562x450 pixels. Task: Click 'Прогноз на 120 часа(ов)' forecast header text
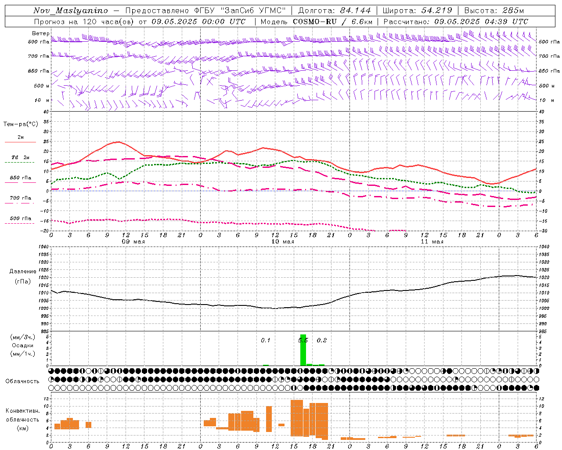[84, 22]
